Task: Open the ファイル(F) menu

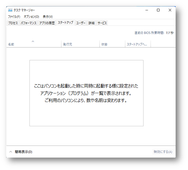Action: [x=14, y=17]
